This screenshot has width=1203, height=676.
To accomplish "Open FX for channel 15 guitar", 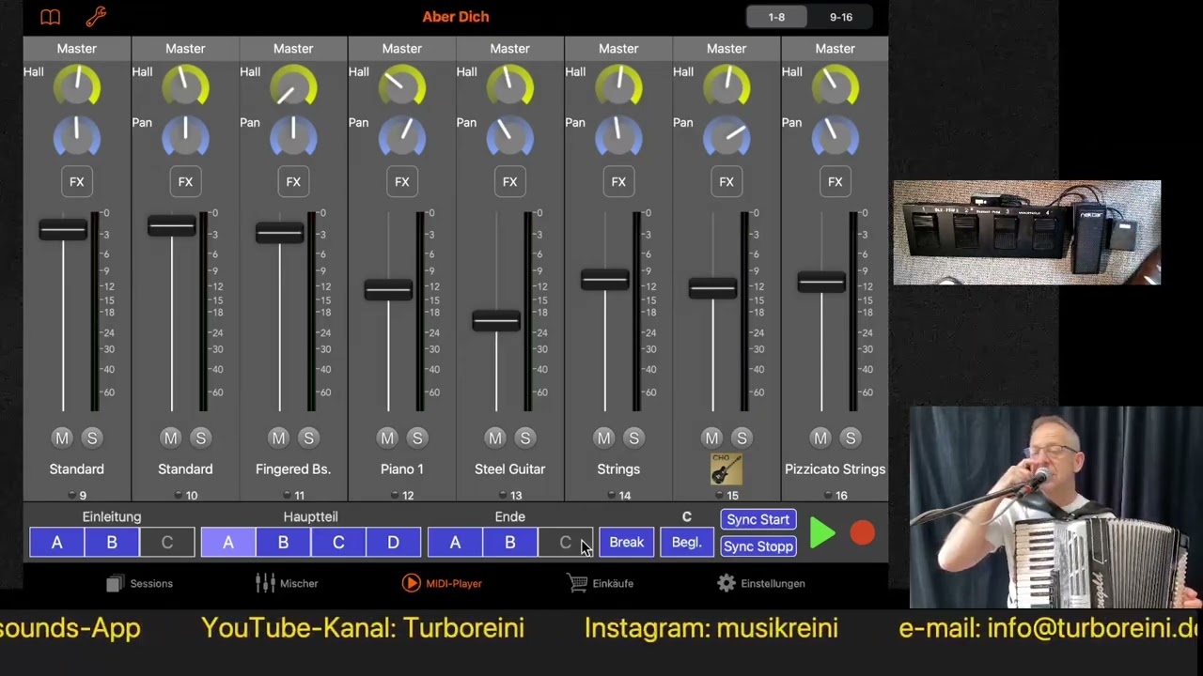I will point(726,182).
